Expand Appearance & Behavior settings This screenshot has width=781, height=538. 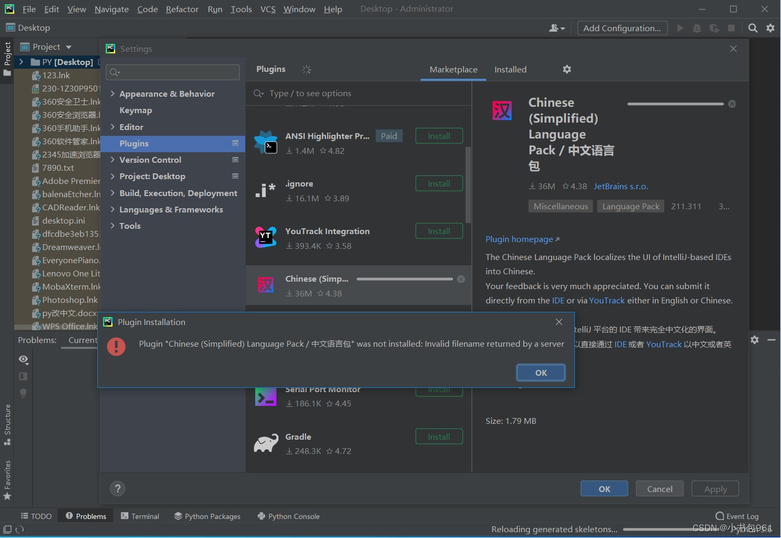[113, 94]
